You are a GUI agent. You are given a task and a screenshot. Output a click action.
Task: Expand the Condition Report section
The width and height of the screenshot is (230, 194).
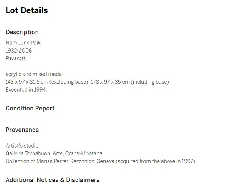tap(30, 108)
